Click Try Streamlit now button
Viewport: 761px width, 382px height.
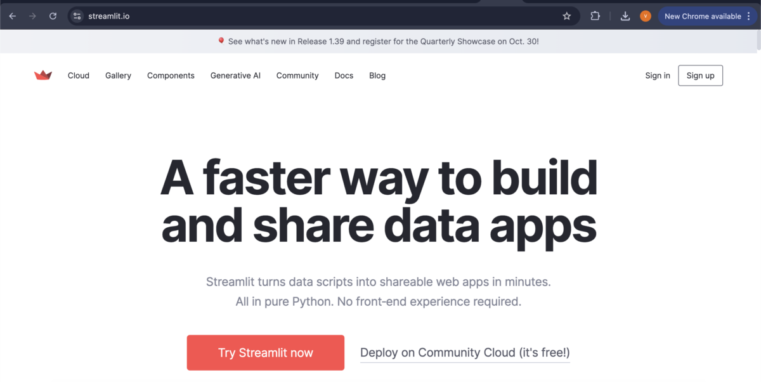[x=266, y=353]
